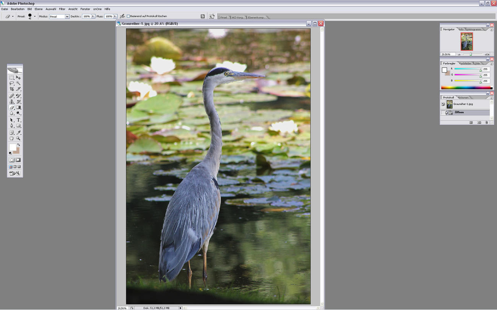This screenshot has width=497, height=310.
Task: Select the Magic Wand tool
Action: coord(18,83)
